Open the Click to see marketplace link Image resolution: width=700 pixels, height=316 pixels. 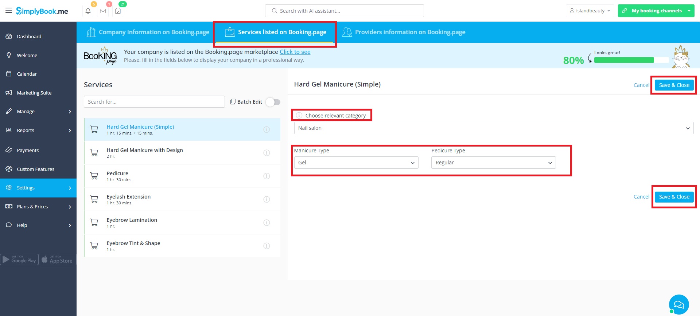pyautogui.click(x=295, y=52)
